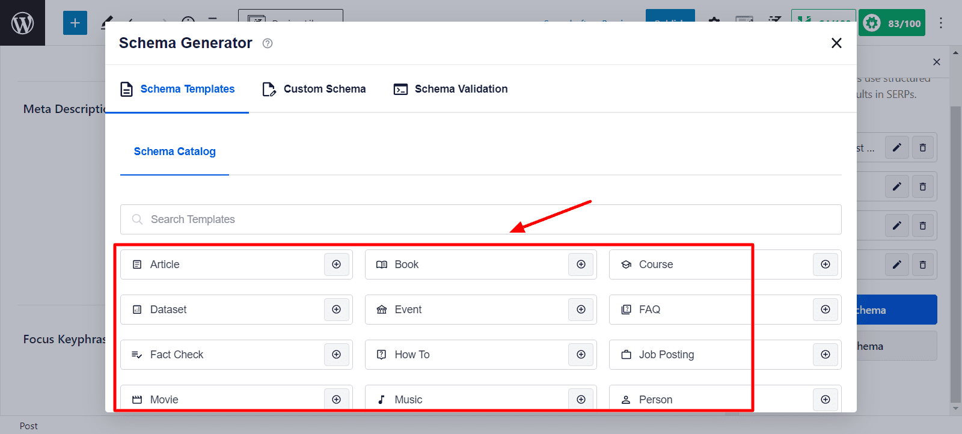Close the Schema Generator modal
Screen dimensions: 962x434
point(836,43)
